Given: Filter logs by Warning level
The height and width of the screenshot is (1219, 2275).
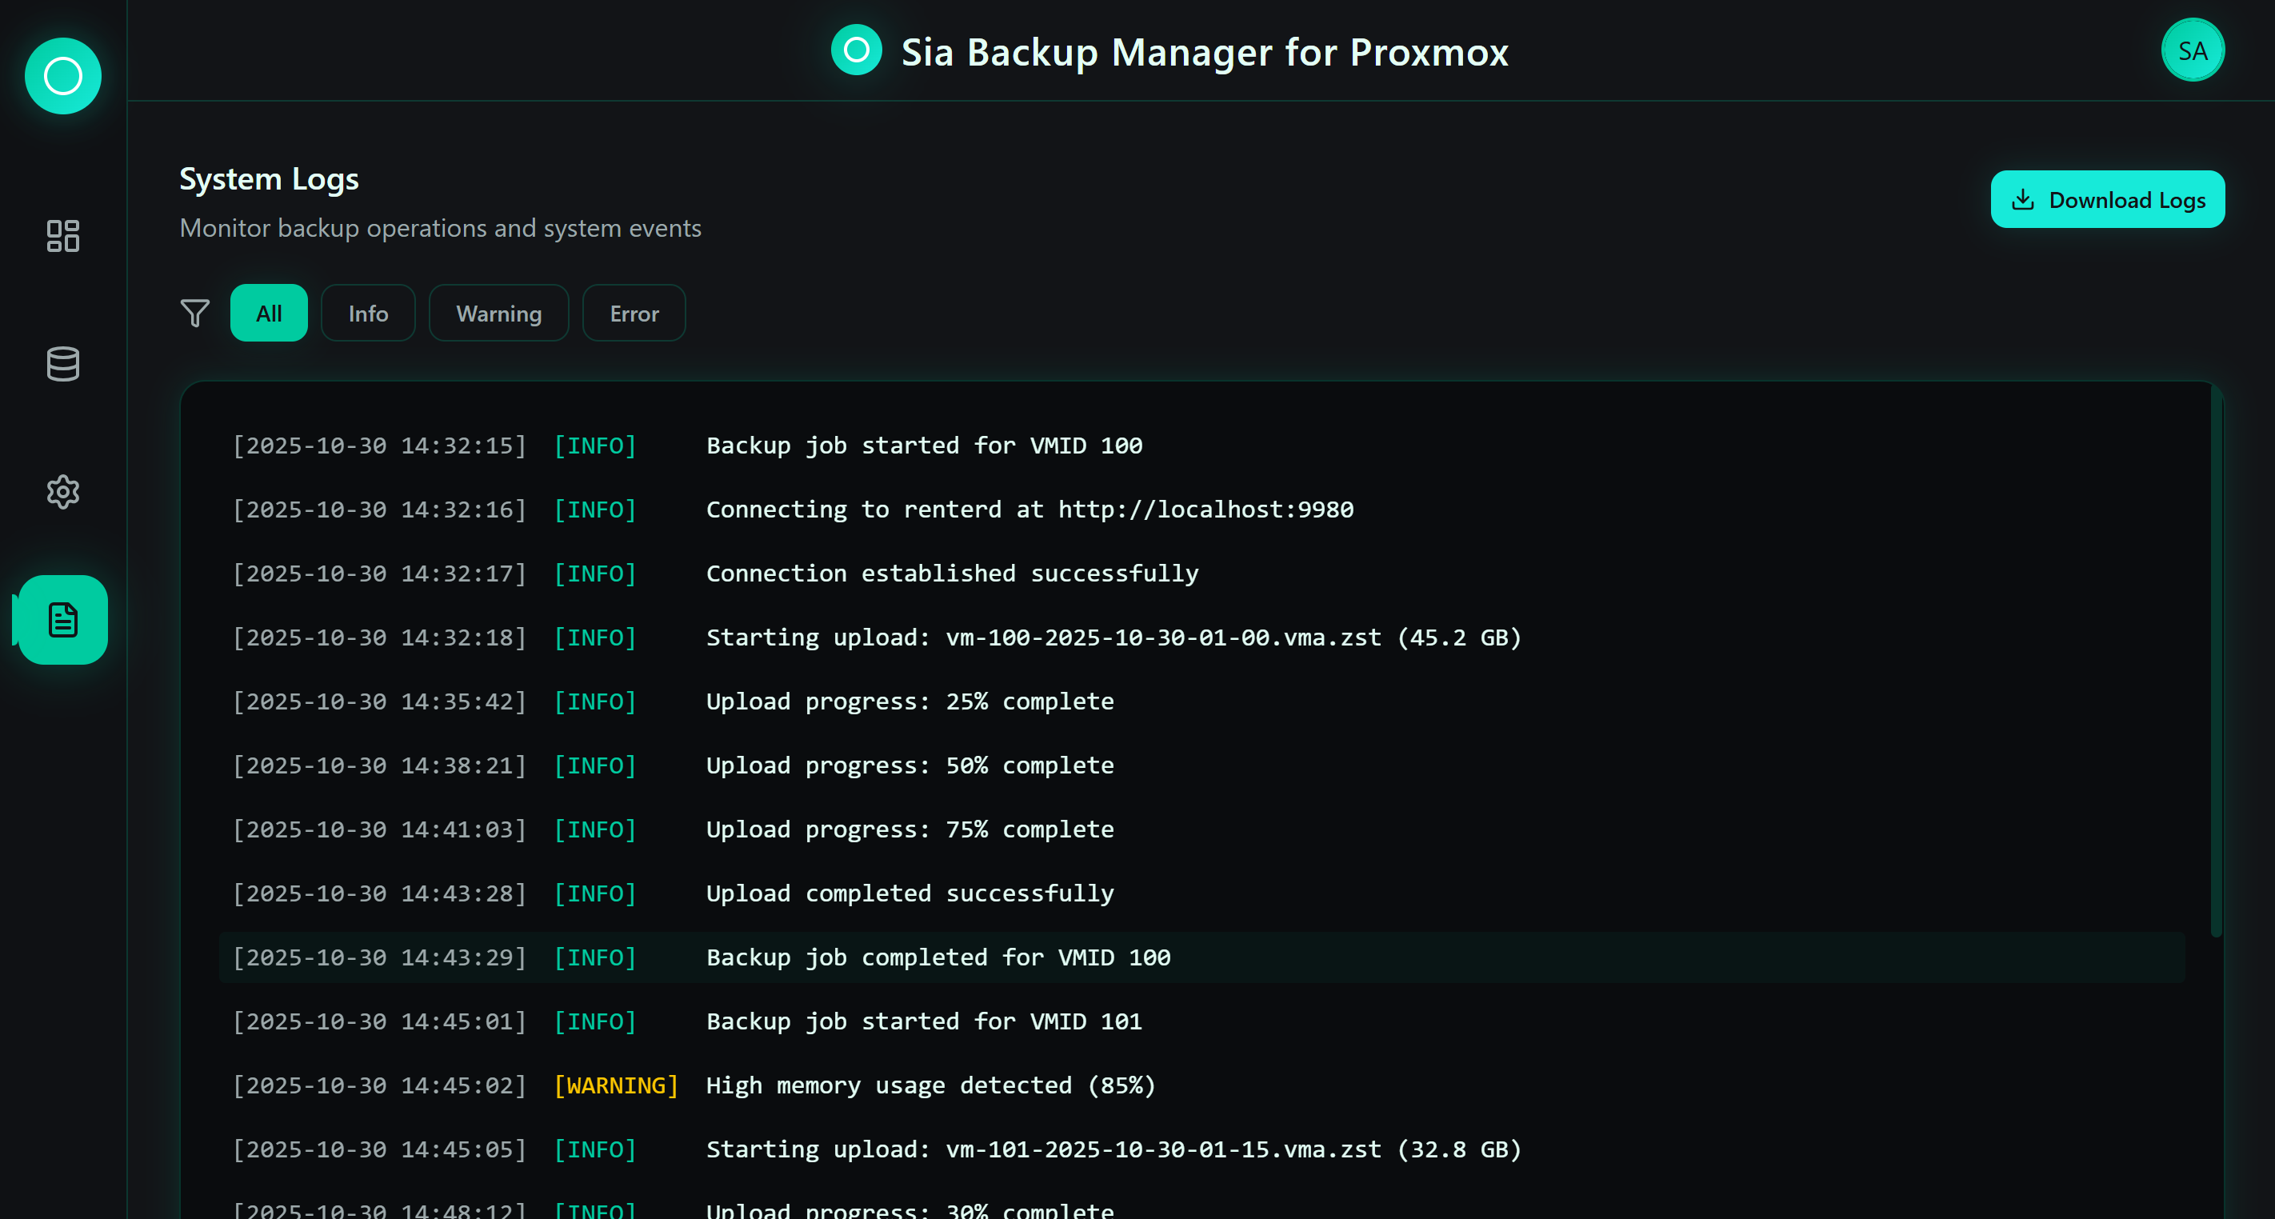Looking at the screenshot, I should pyautogui.click(x=498, y=313).
